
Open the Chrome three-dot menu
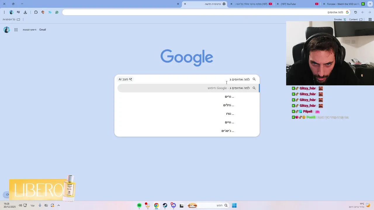4,12
